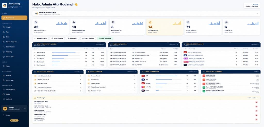Click Lihat semua in Serah Kurir Hari Ini panel
Screen dimensions: 264x127
254,45
